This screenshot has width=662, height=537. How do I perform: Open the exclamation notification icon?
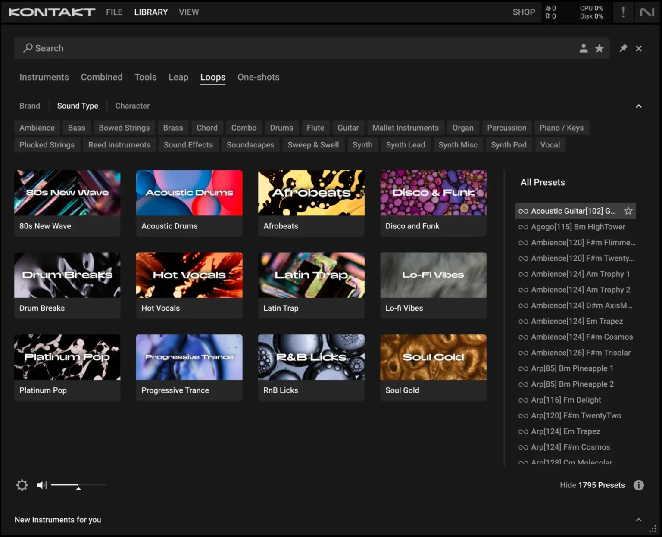click(x=623, y=12)
